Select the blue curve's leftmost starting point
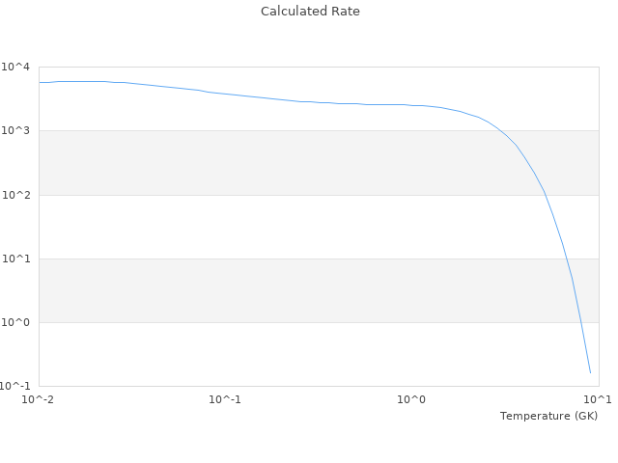 pyautogui.click(x=40, y=82)
